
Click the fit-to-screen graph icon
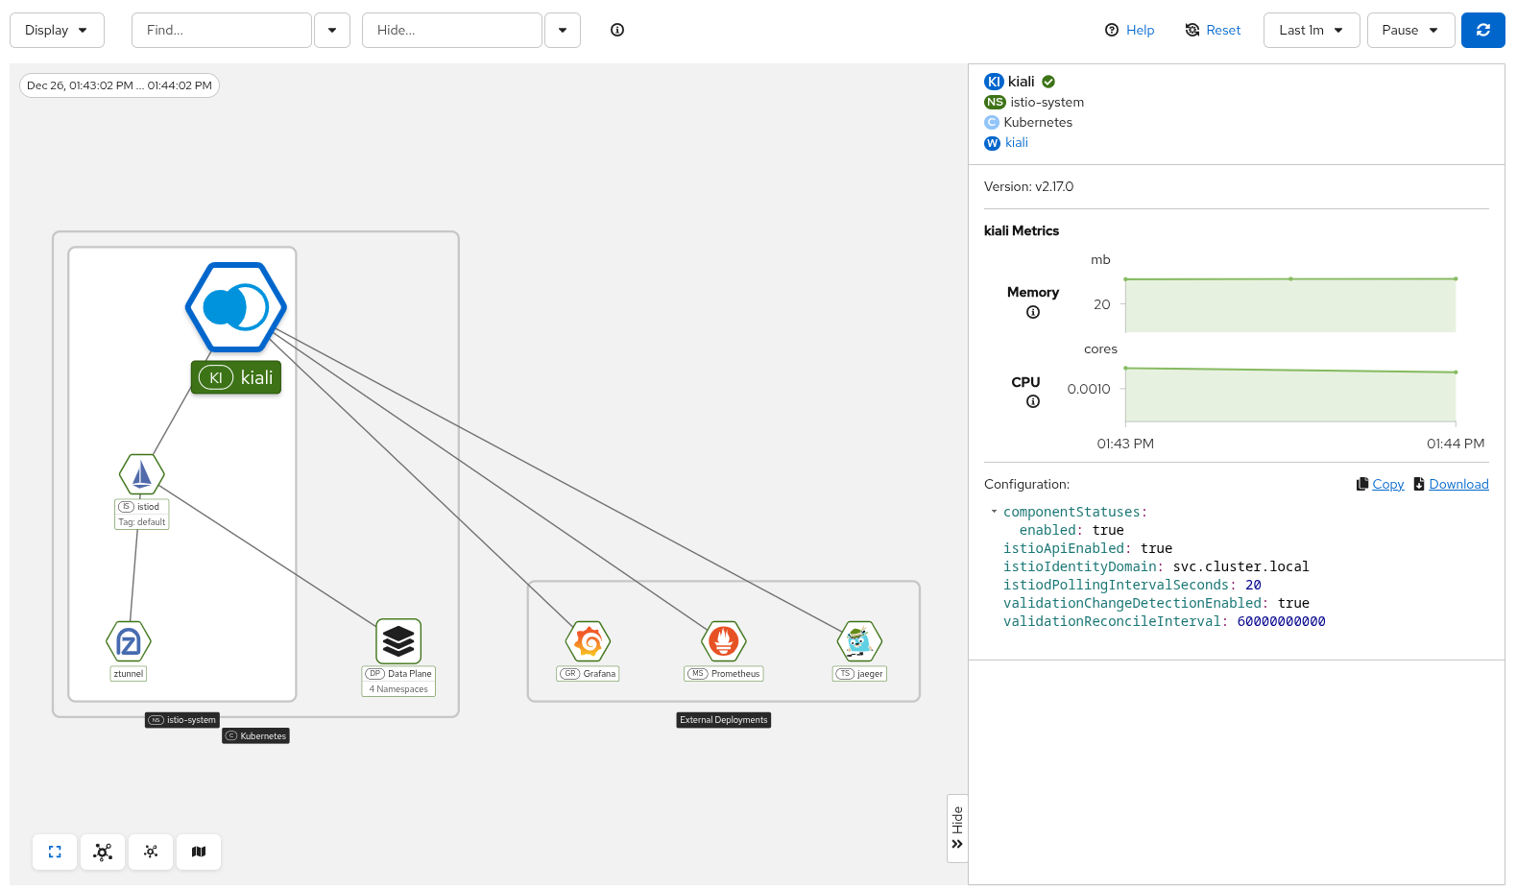(55, 852)
